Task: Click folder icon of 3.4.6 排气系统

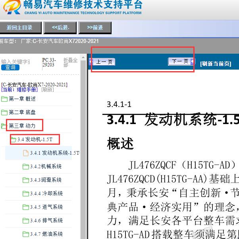Action: 25,221
